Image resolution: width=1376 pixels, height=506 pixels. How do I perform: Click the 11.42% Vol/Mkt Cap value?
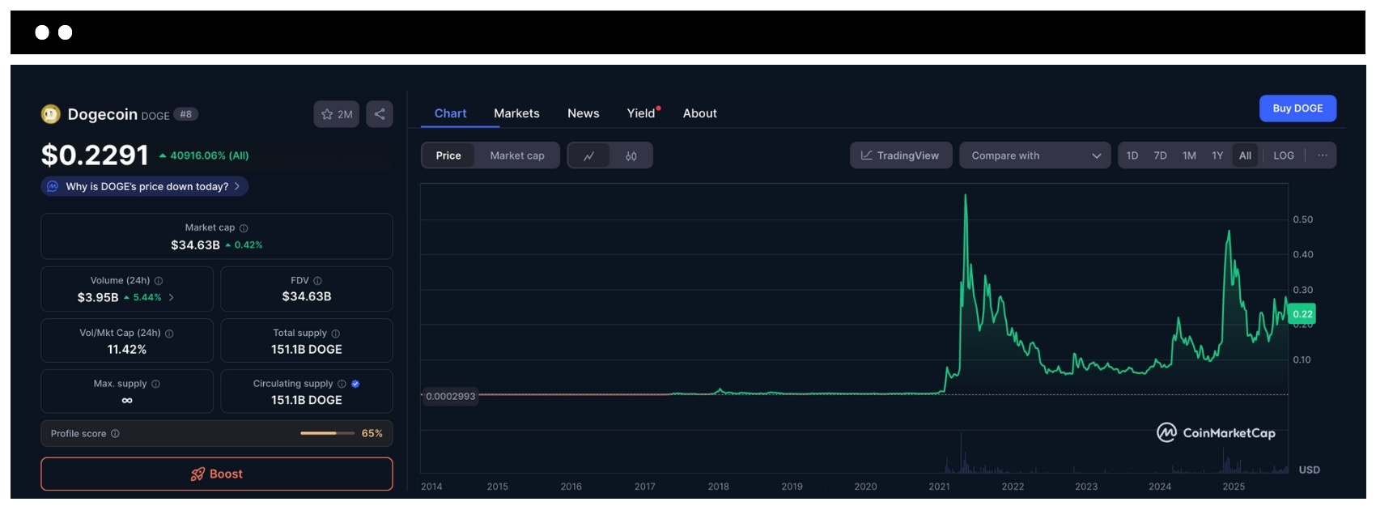[127, 349]
